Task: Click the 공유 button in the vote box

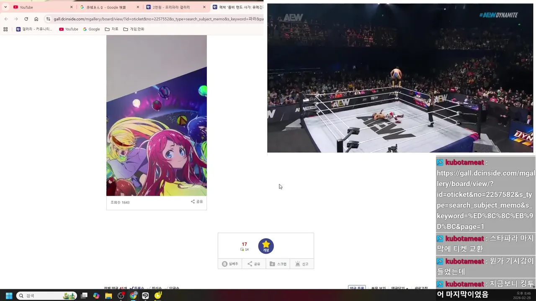Action: pyautogui.click(x=254, y=264)
